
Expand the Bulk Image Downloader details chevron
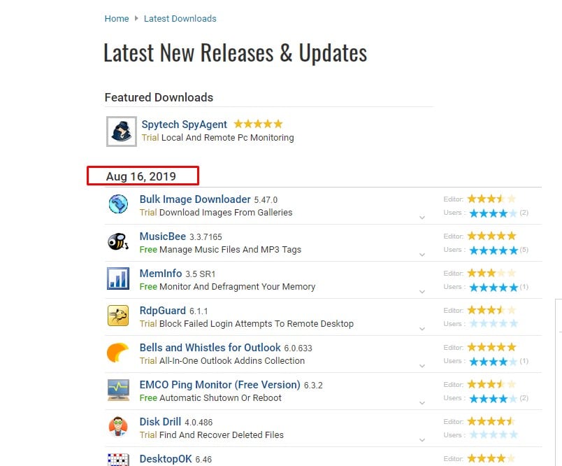tap(422, 218)
